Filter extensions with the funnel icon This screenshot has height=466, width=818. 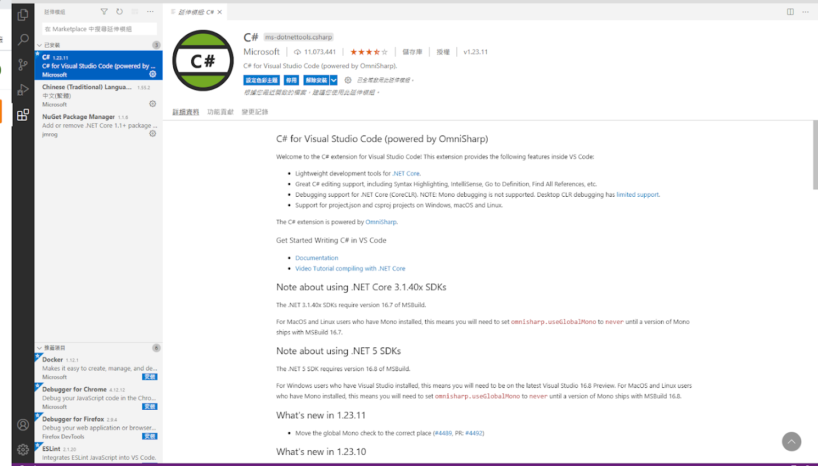click(x=104, y=12)
